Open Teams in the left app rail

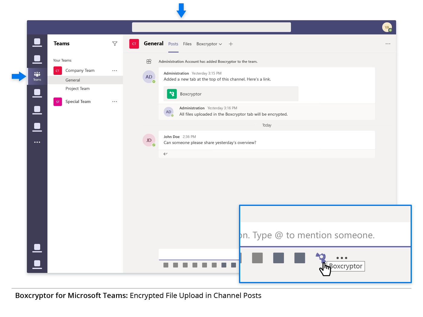coord(37,76)
